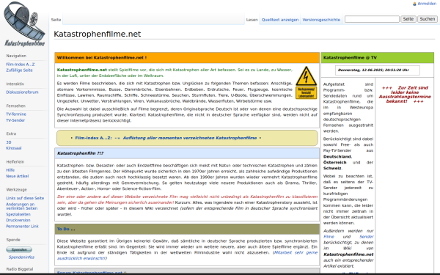This screenshot has height=275, width=440.
Task: Open the Diskussionsforum link
Action: pos(22,92)
